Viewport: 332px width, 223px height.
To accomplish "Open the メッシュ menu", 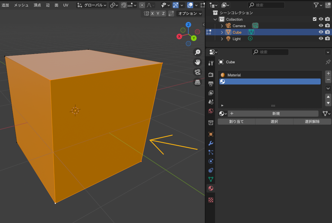I will click(21, 5).
